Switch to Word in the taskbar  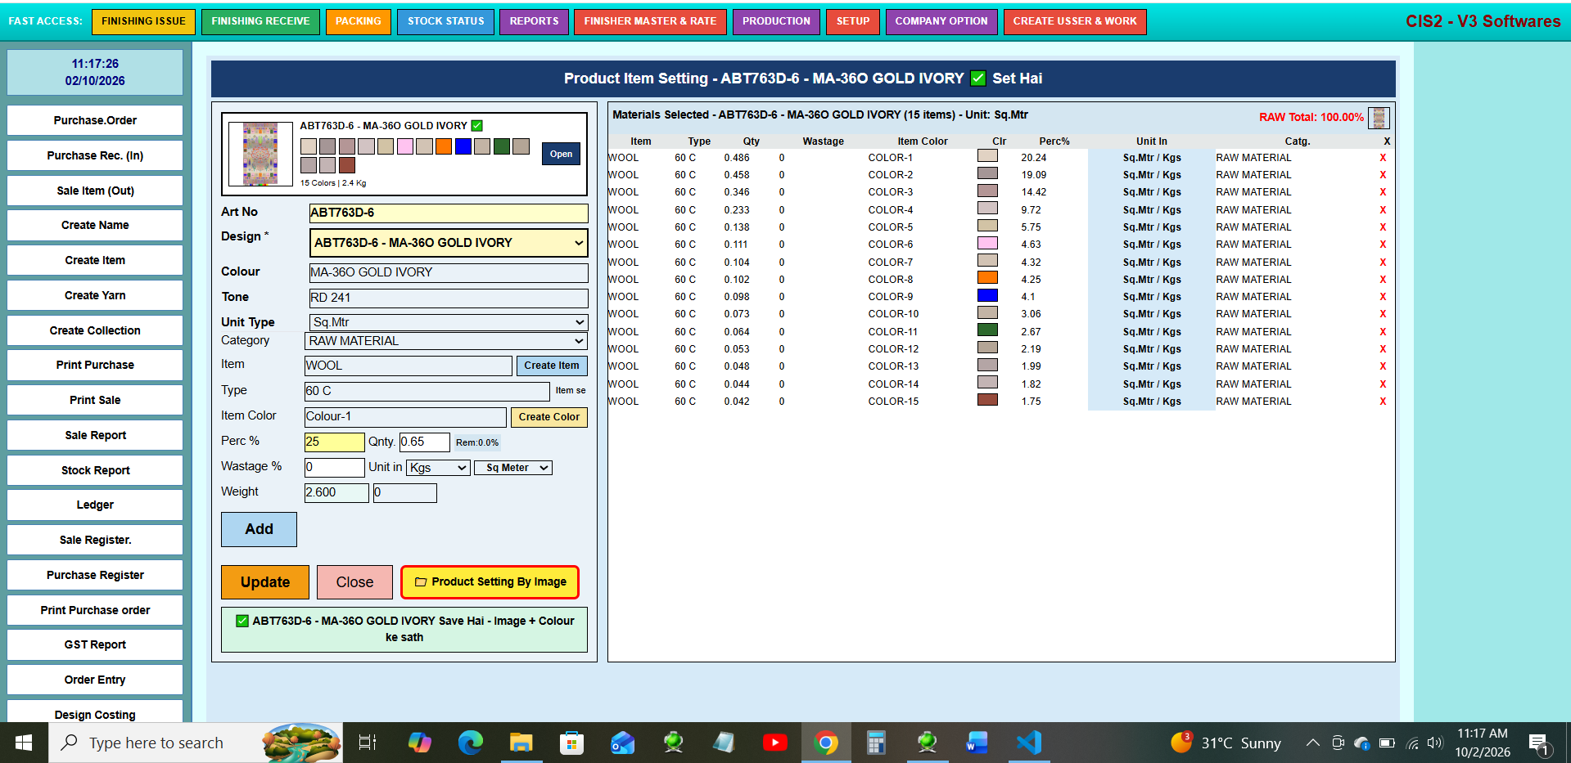coord(977,743)
